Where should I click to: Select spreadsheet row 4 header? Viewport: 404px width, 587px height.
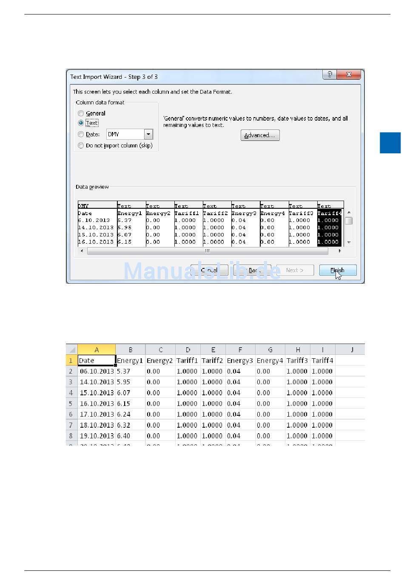pos(72,393)
